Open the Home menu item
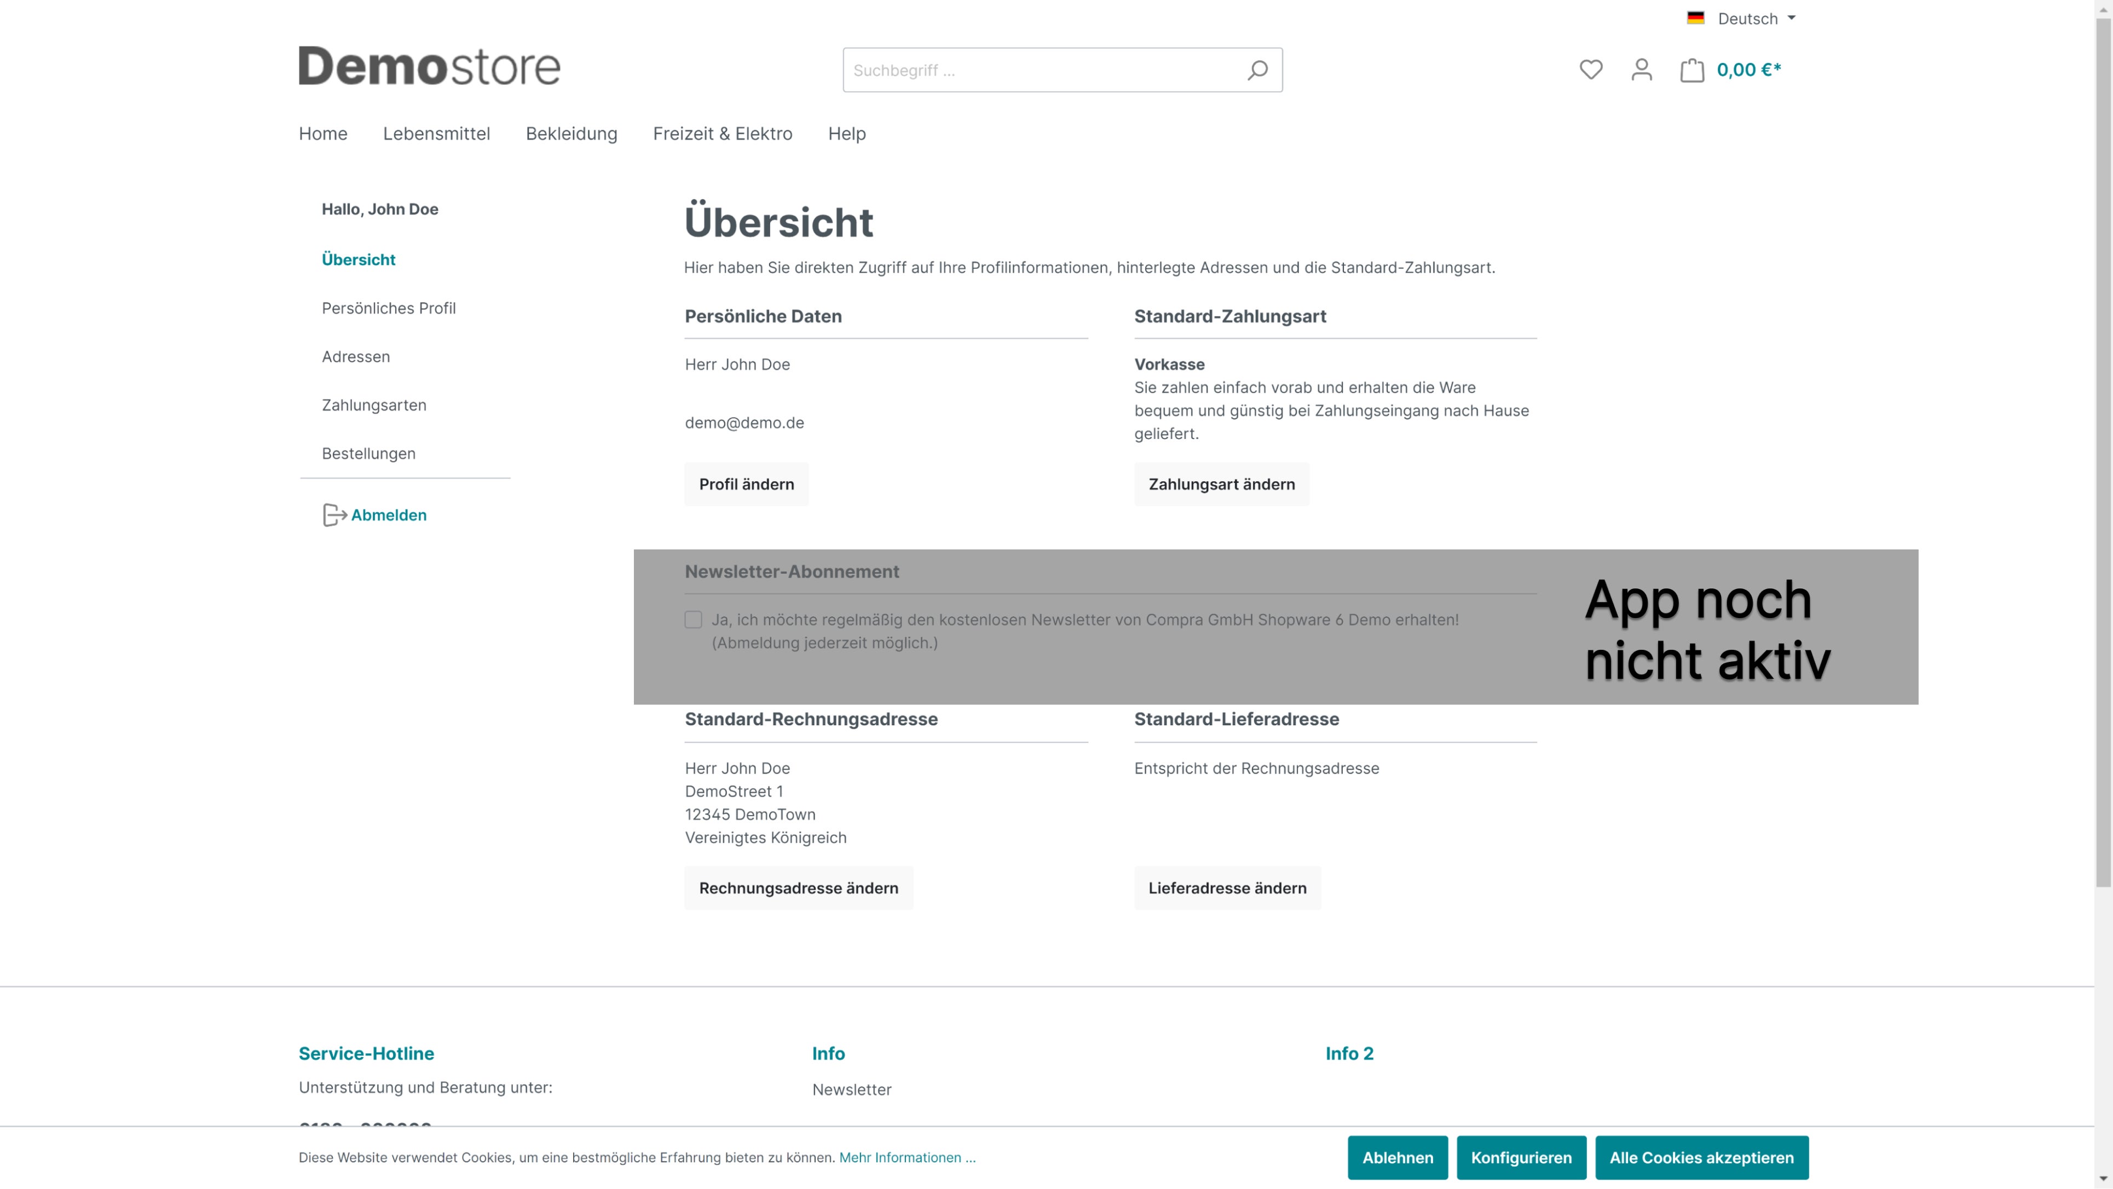This screenshot has height=1189, width=2113. click(323, 134)
